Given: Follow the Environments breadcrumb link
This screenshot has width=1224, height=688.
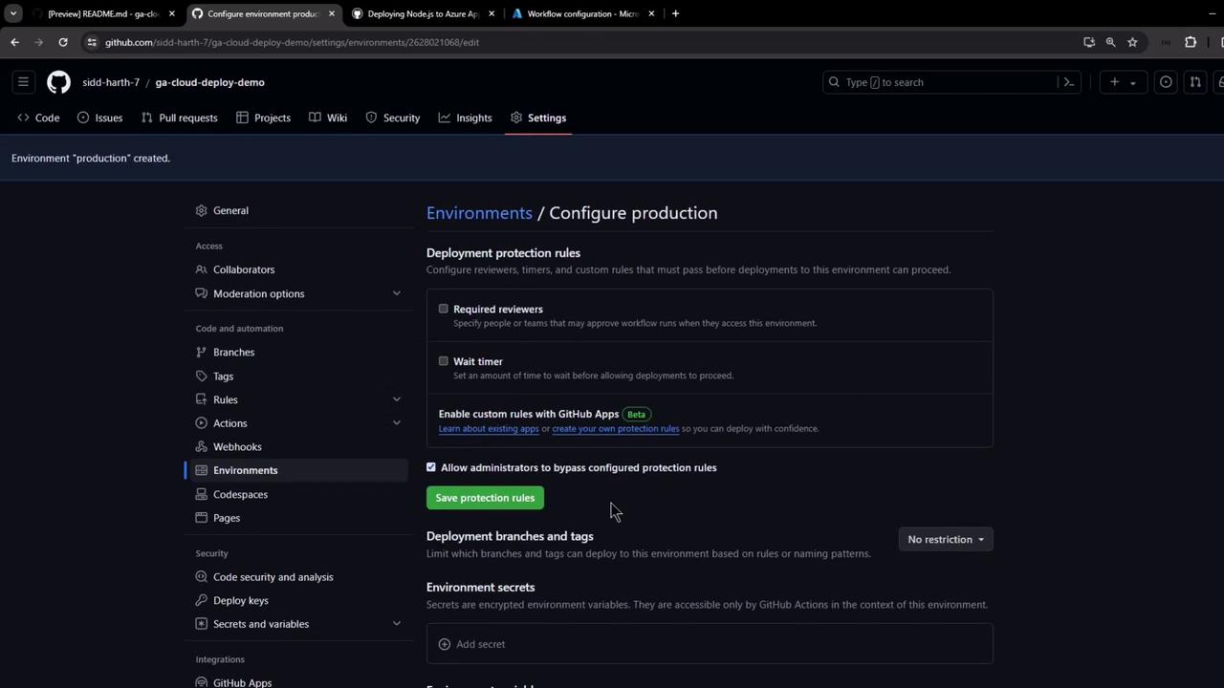Looking at the screenshot, I should [479, 213].
